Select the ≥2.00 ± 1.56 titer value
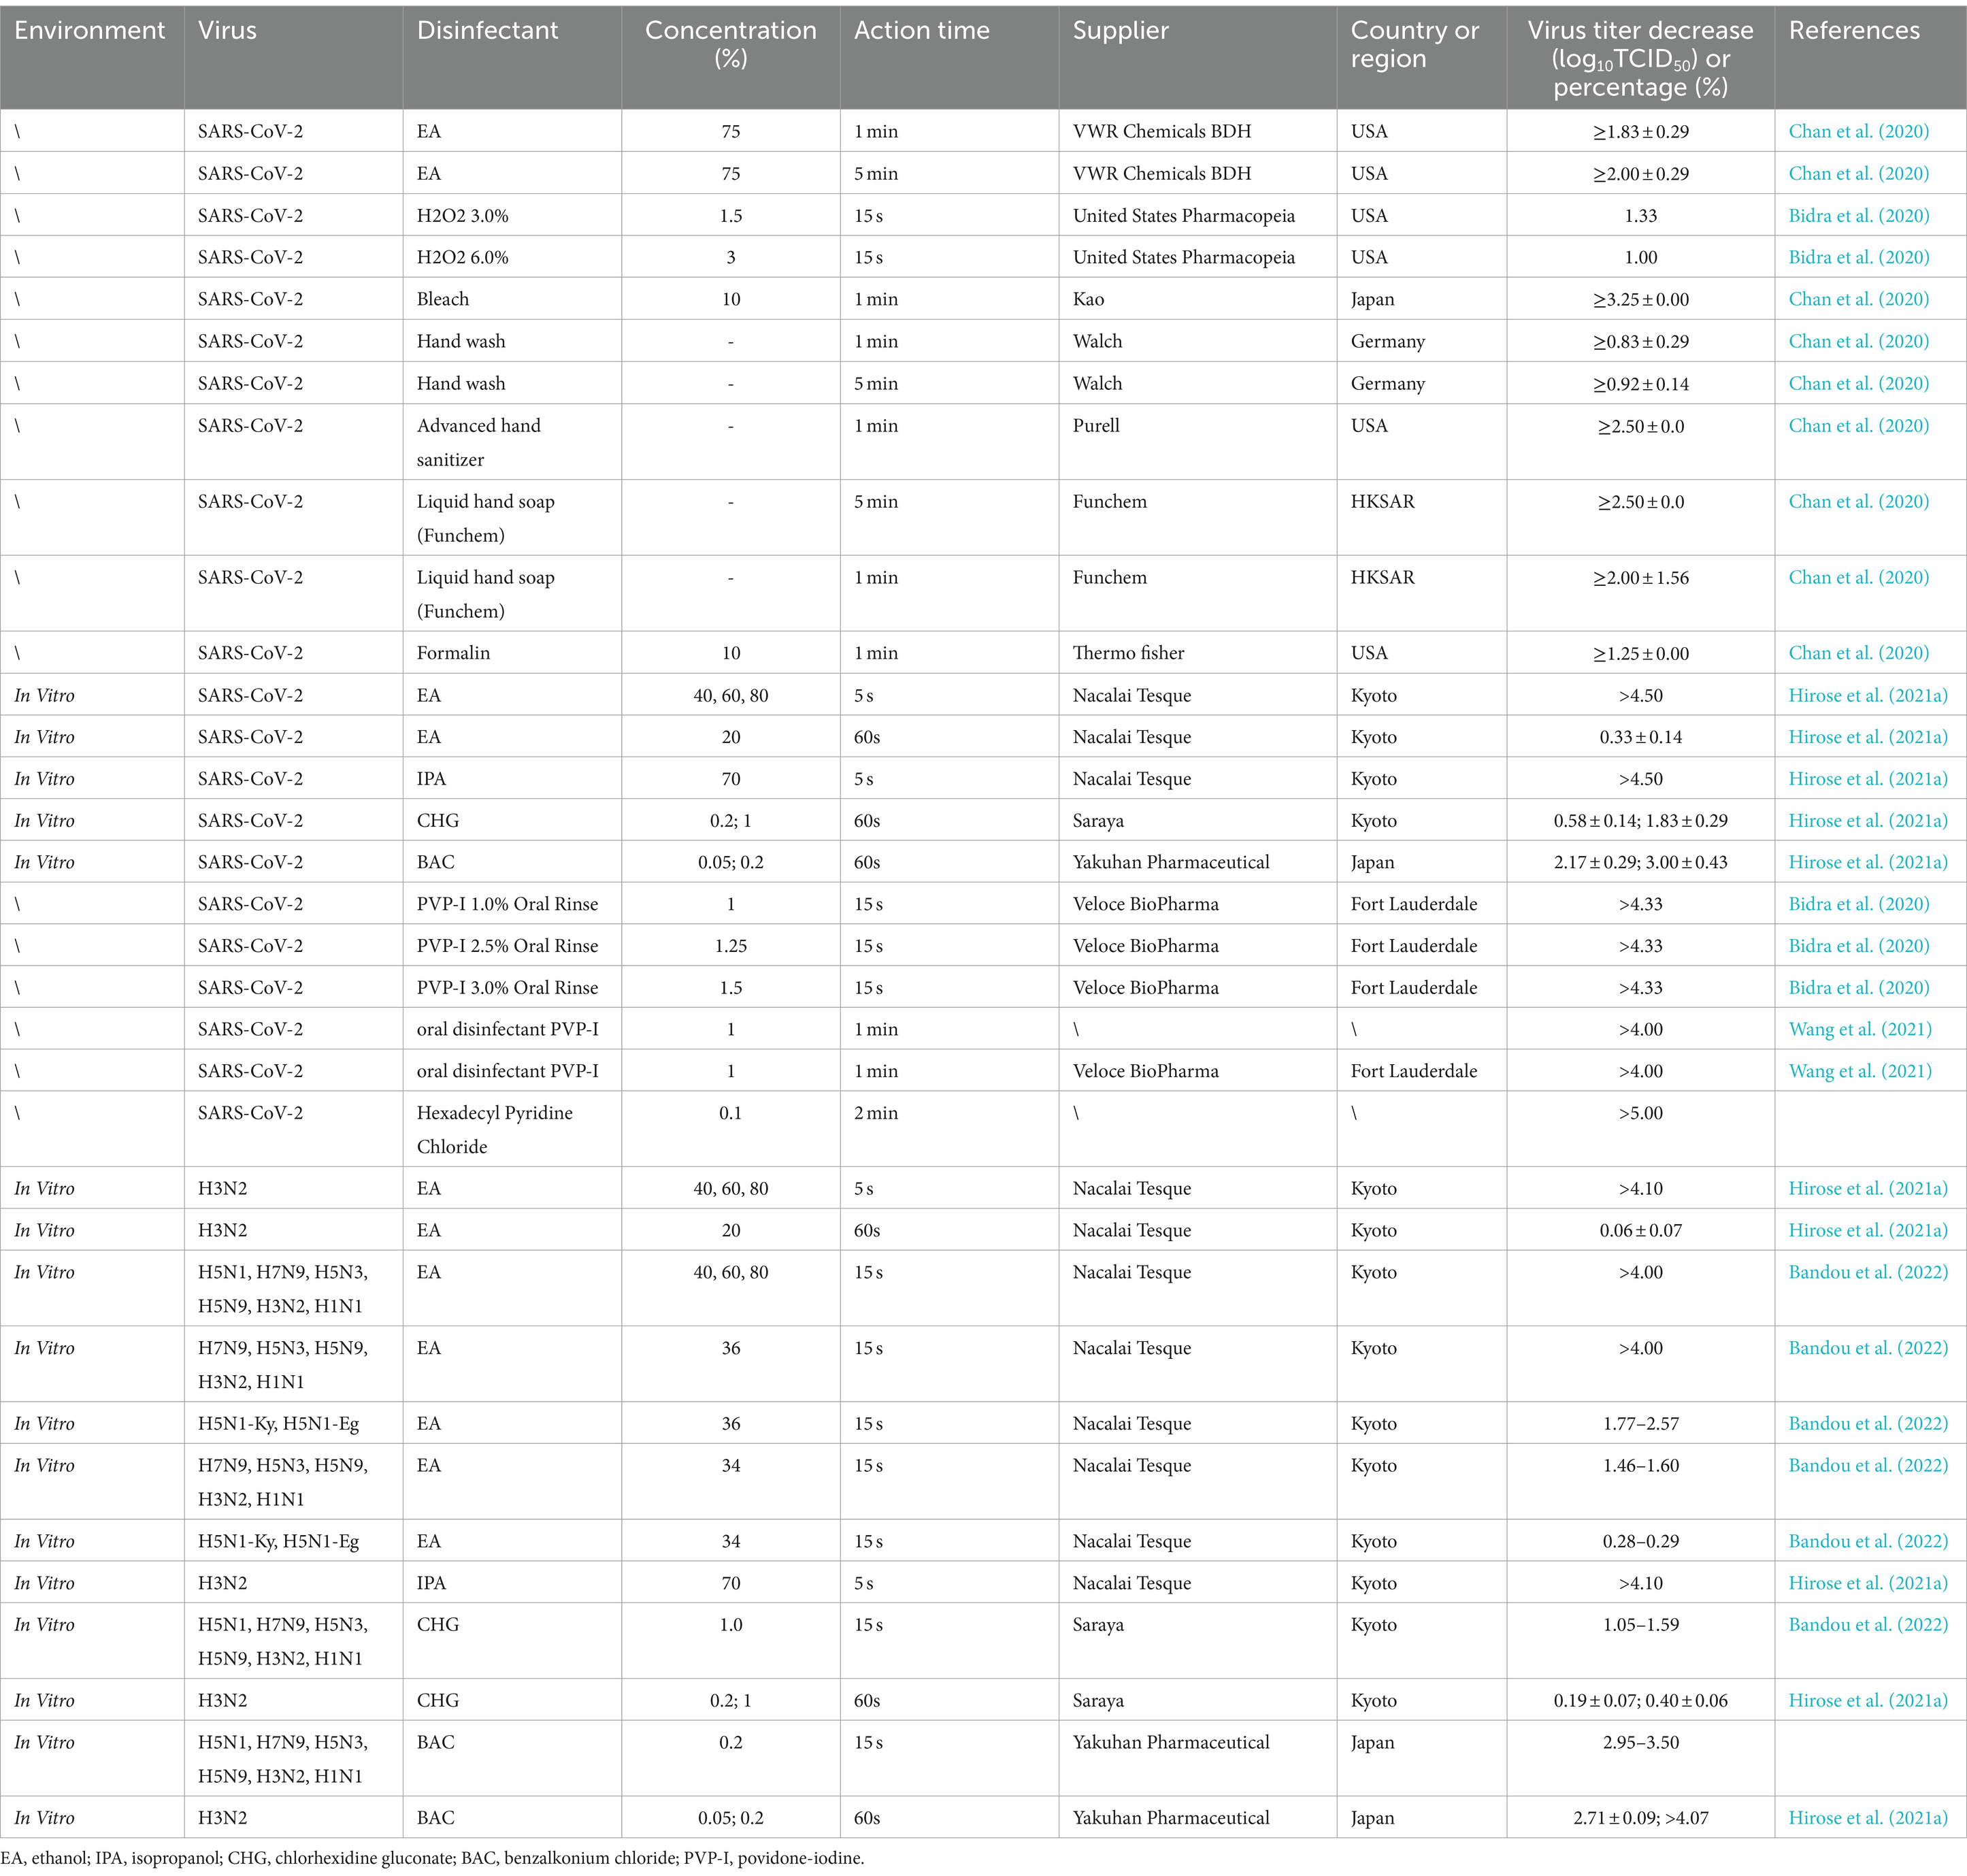1967x1876 pixels. click(x=1640, y=578)
